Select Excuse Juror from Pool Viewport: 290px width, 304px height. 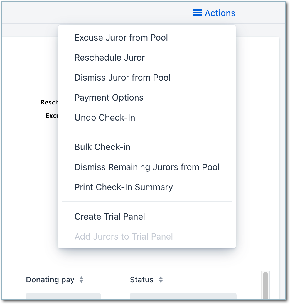pyautogui.click(x=121, y=38)
